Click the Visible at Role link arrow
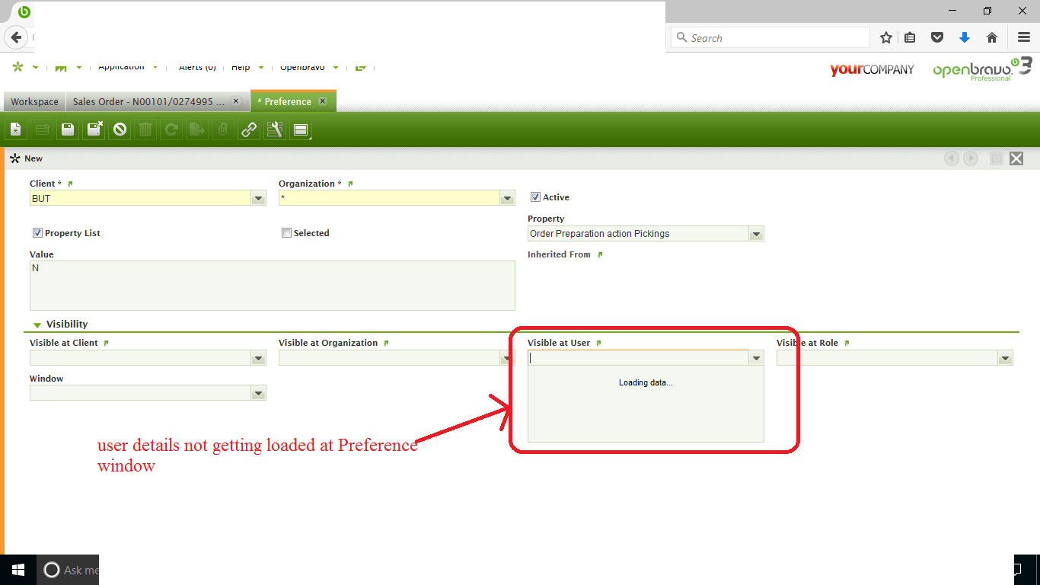 coord(847,343)
